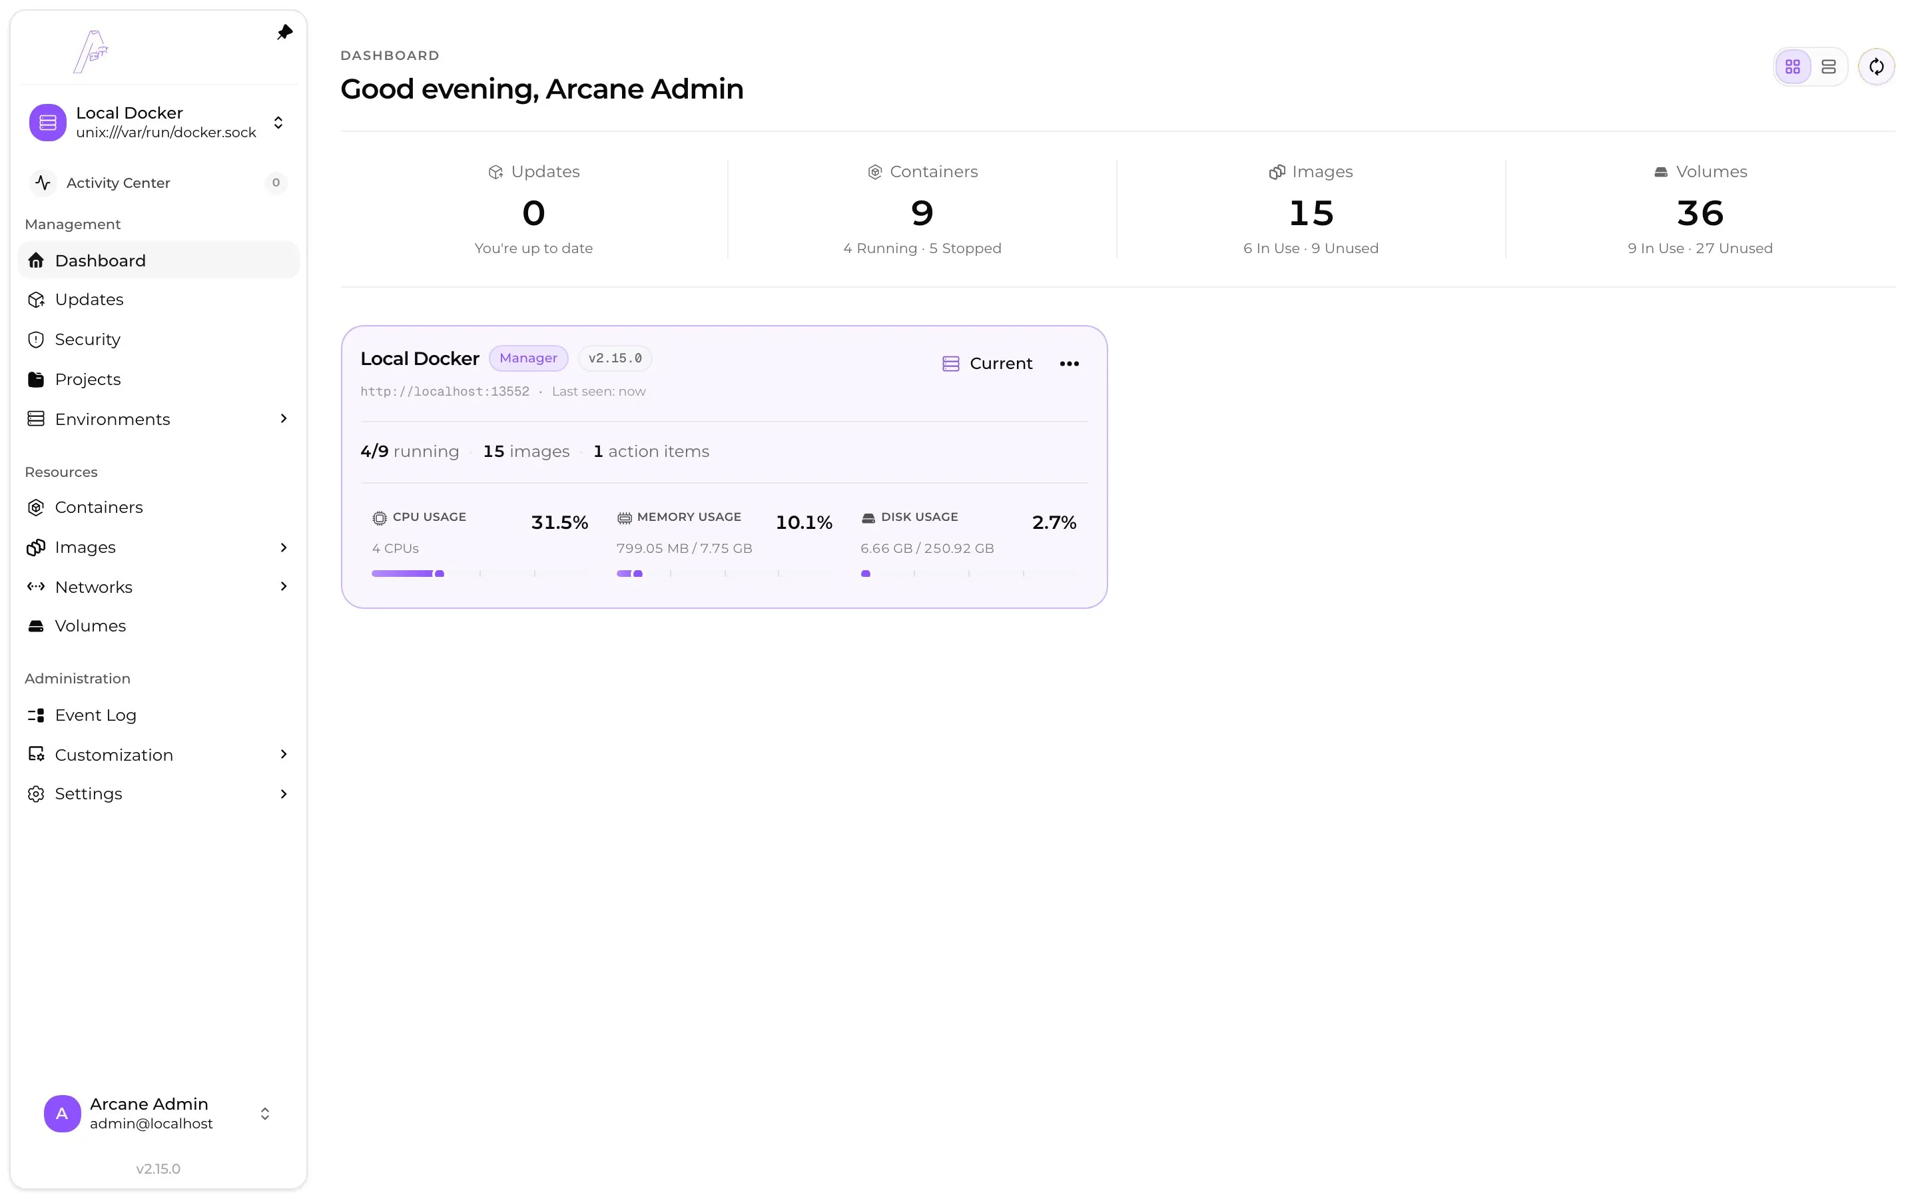Click the purple A user avatar
1918x1199 pixels.
tap(62, 1113)
